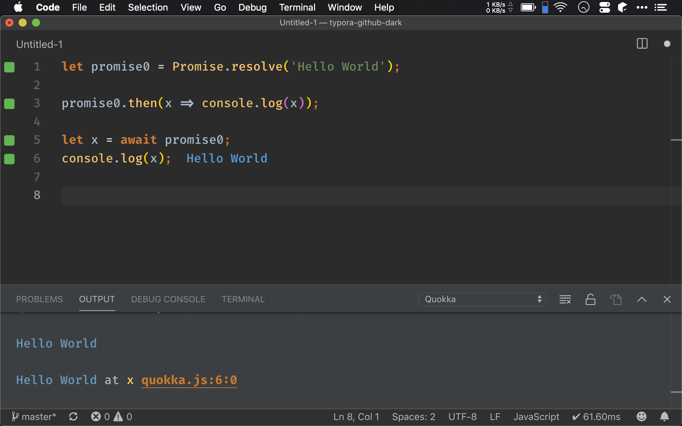Maximize the panel with the chevron up
Image resolution: width=682 pixels, height=426 pixels.
pyautogui.click(x=642, y=299)
